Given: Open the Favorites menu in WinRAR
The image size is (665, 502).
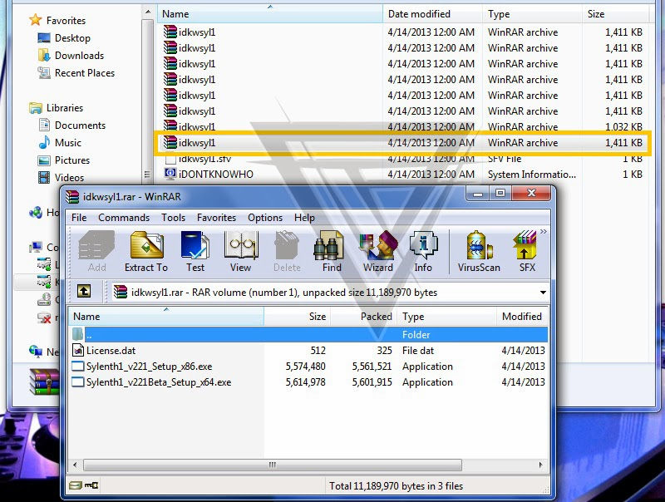Looking at the screenshot, I should (216, 218).
